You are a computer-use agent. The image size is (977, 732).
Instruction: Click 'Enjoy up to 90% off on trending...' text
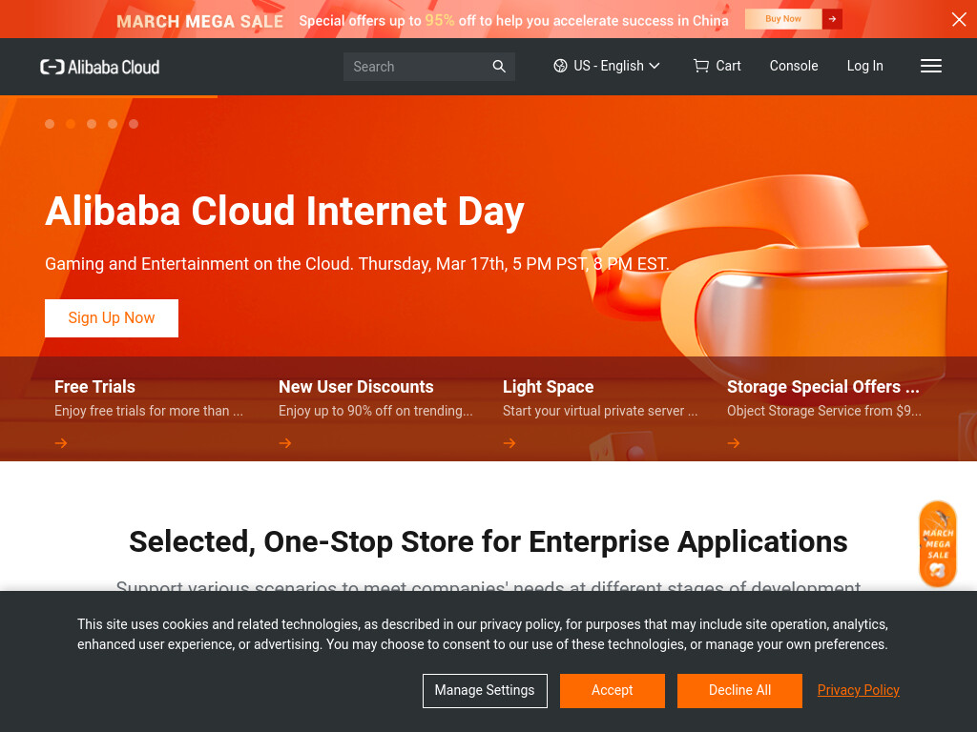(x=376, y=411)
